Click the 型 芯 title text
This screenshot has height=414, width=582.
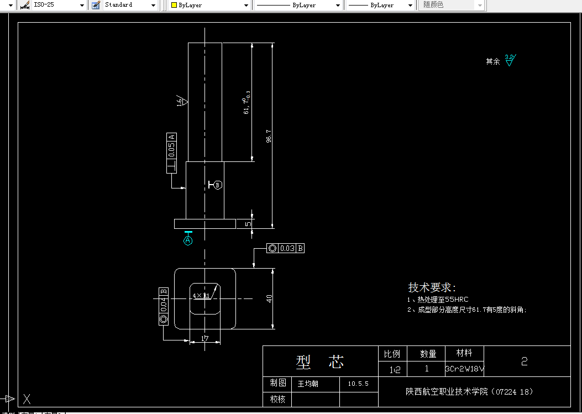click(x=320, y=361)
